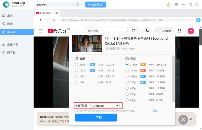The height and width of the screenshot is (130, 202).
Task: Clear the Ena Mori search text
Action: [x=73, y=5]
